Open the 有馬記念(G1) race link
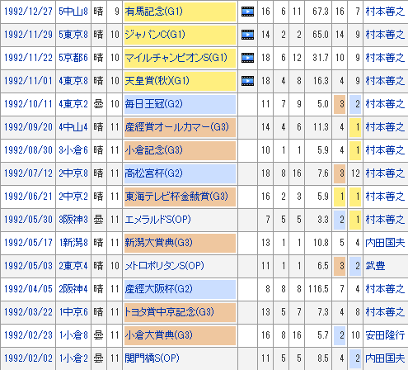 click(x=153, y=12)
